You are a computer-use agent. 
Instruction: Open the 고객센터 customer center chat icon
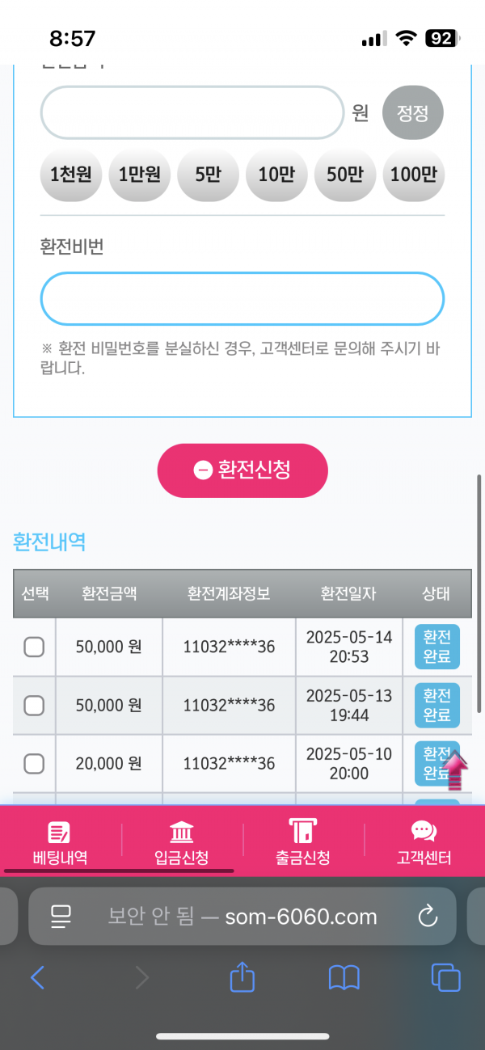(x=424, y=832)
